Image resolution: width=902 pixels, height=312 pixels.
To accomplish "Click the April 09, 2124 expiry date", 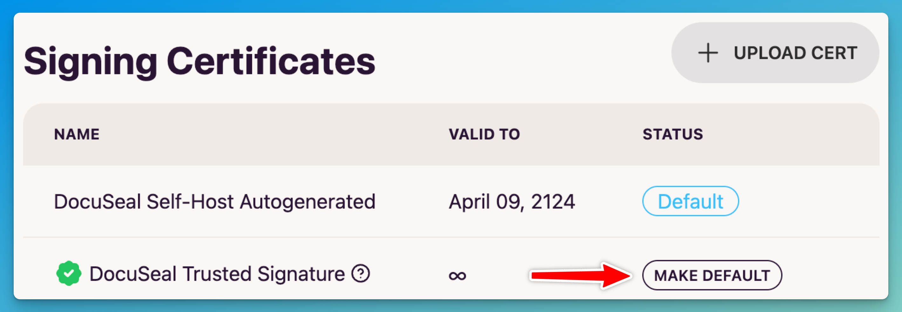I will coord(512,202).
